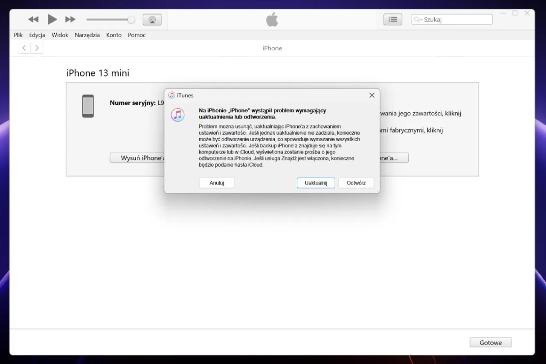Click the iTunes icon in the dialog title bar
Screen dimensions: 546x364
pyautogui.click(x=171, y=95)
